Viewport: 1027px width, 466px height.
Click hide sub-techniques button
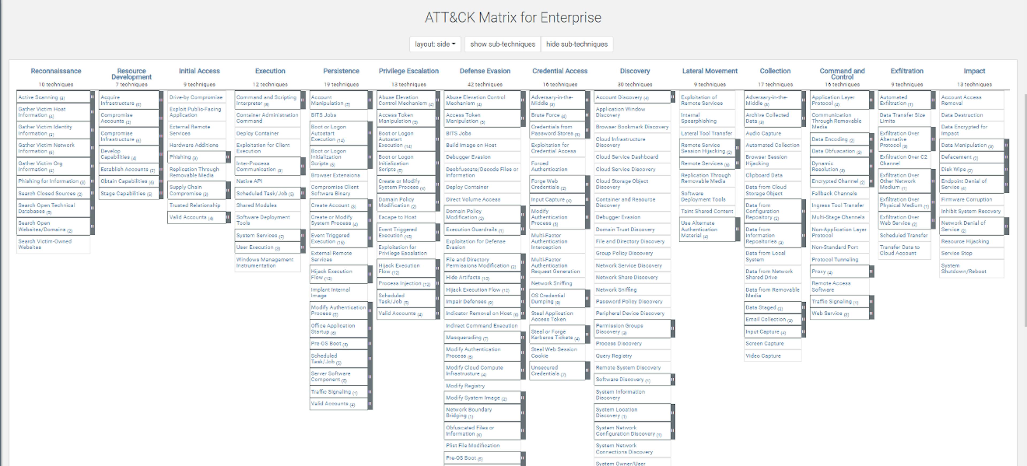coord(577,44)
